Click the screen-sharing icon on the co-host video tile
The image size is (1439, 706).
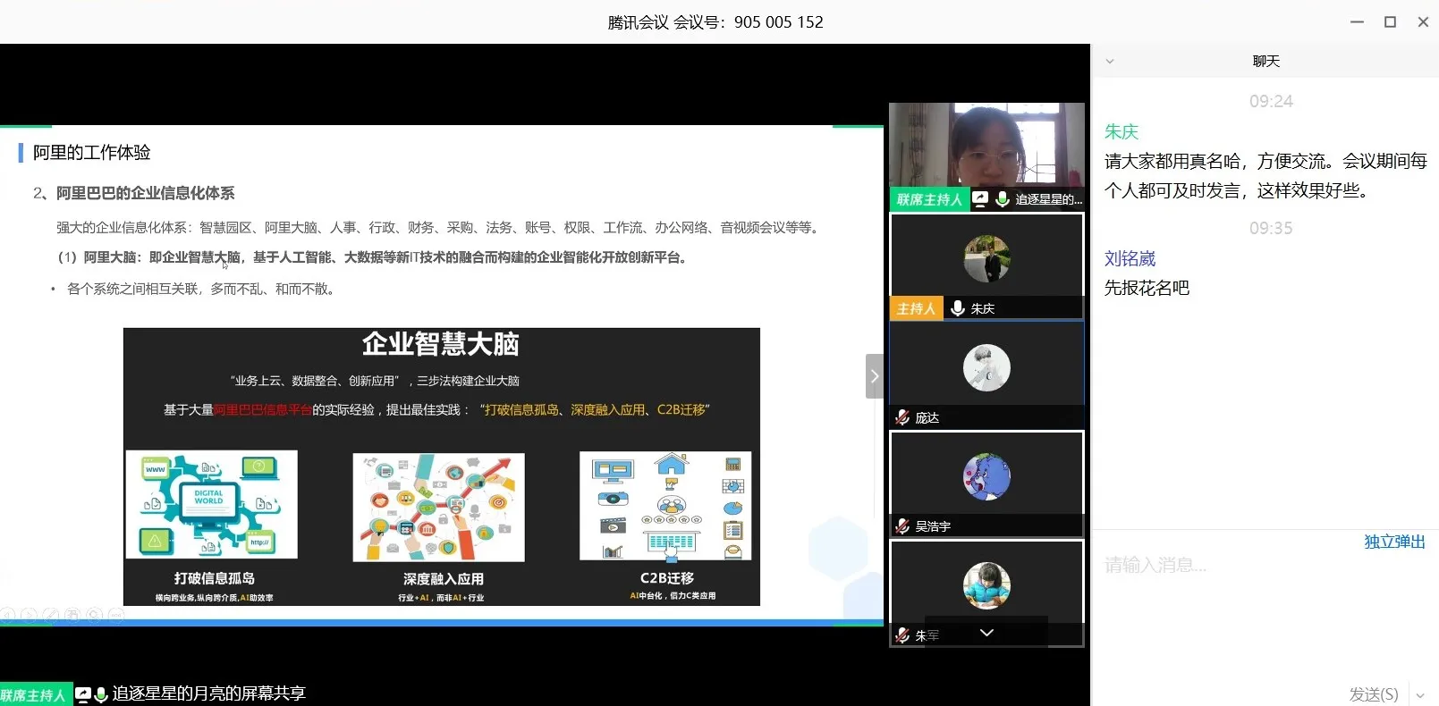[x=980, y=199]
